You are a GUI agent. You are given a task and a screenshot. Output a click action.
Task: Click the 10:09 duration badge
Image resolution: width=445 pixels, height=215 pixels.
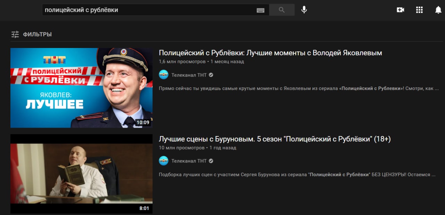[x=143, y=122]
